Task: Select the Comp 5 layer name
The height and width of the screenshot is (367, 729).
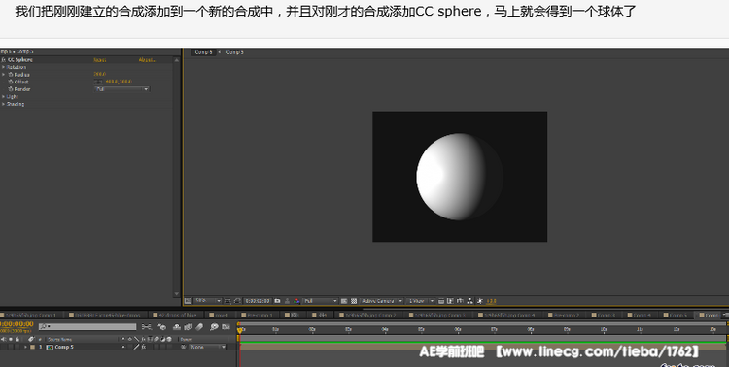Action: coord(64,347)
